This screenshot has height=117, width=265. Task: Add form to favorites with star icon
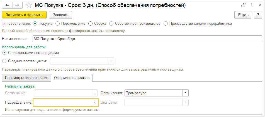[28, 5]
